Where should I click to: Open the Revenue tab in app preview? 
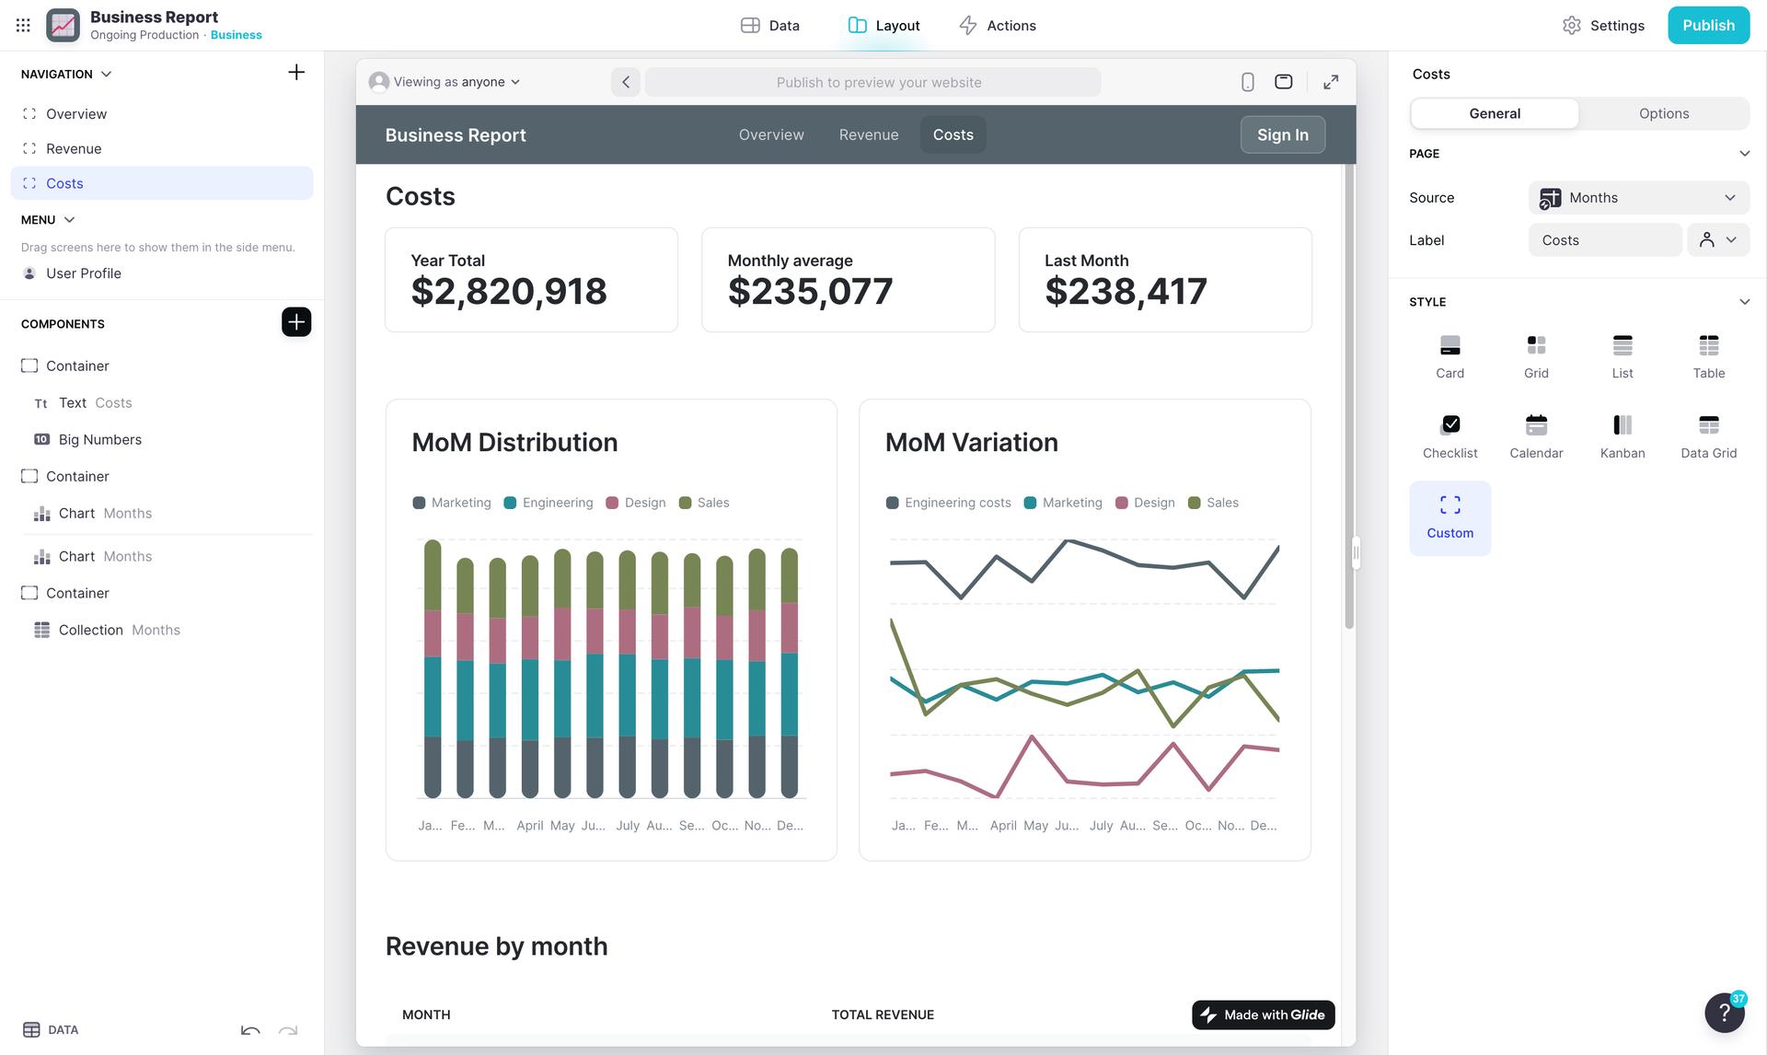(868, 134)
